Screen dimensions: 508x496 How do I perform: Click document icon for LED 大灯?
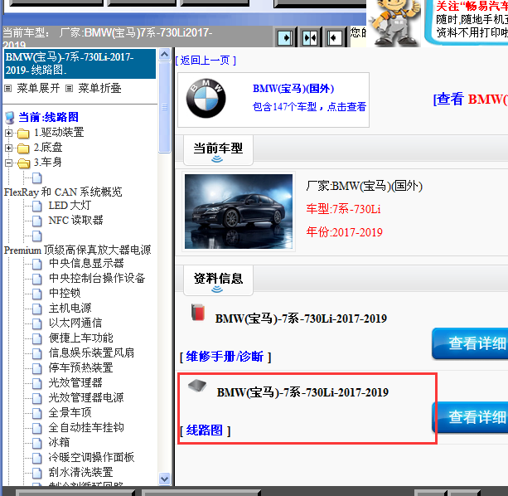[x=37, y=206]
